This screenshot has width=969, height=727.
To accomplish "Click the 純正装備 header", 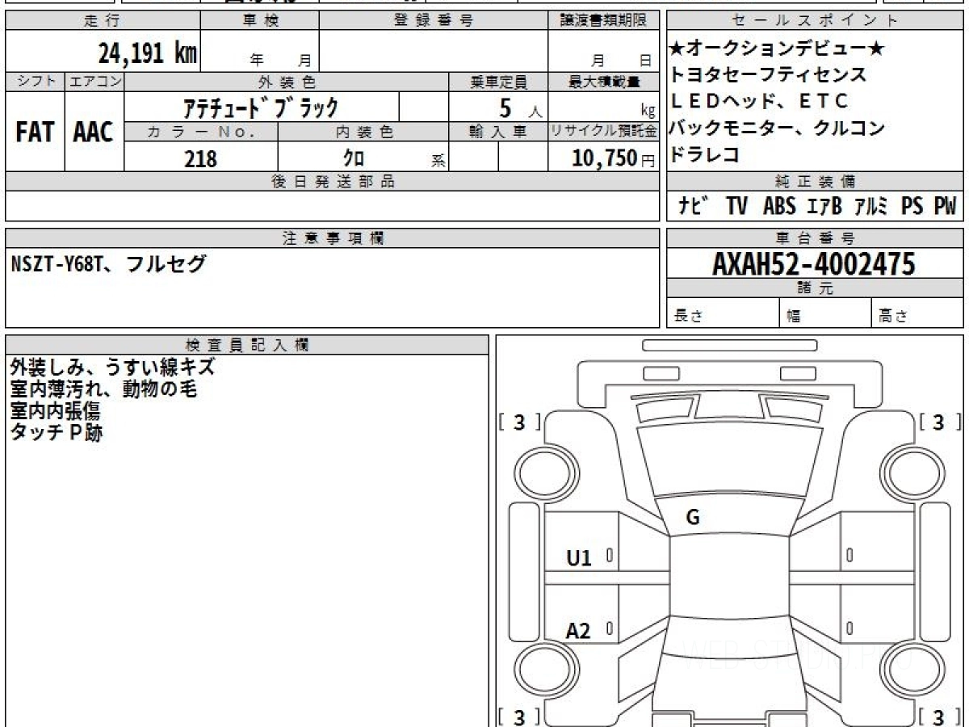I will click(x=815, y=182).
